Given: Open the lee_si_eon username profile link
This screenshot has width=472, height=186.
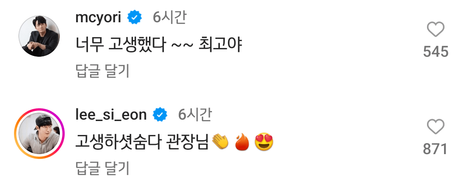Looking at the screenshot, I should pyautogui.click(x=111, y=115).
